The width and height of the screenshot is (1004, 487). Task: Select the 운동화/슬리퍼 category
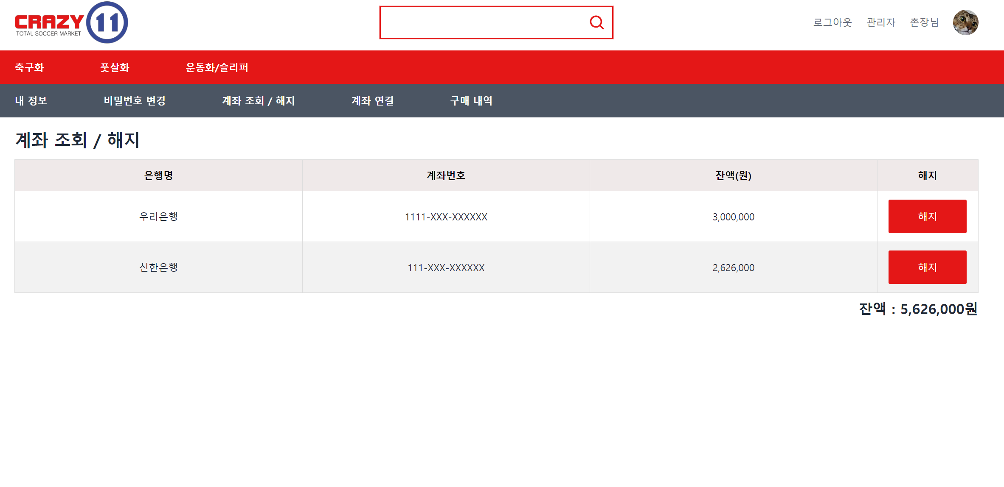pyautogui.click(x=217, y=67)
